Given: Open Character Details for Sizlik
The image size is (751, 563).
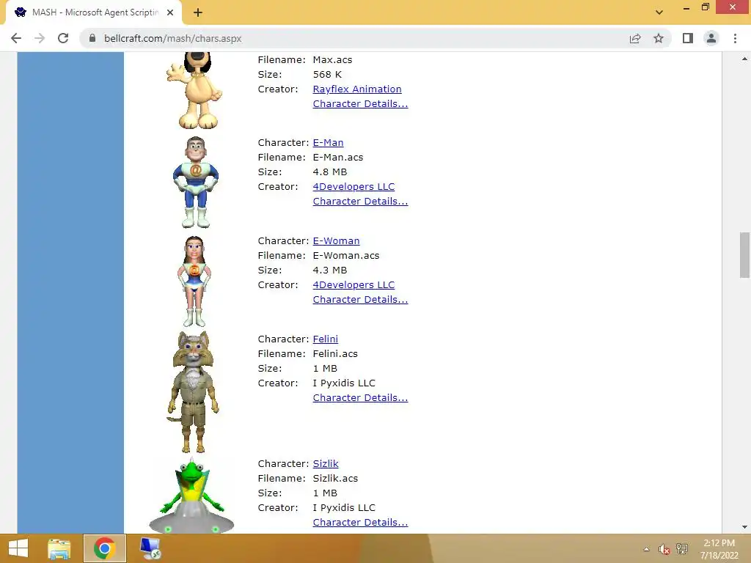Looking at the screenshot, I should (360, 522).
